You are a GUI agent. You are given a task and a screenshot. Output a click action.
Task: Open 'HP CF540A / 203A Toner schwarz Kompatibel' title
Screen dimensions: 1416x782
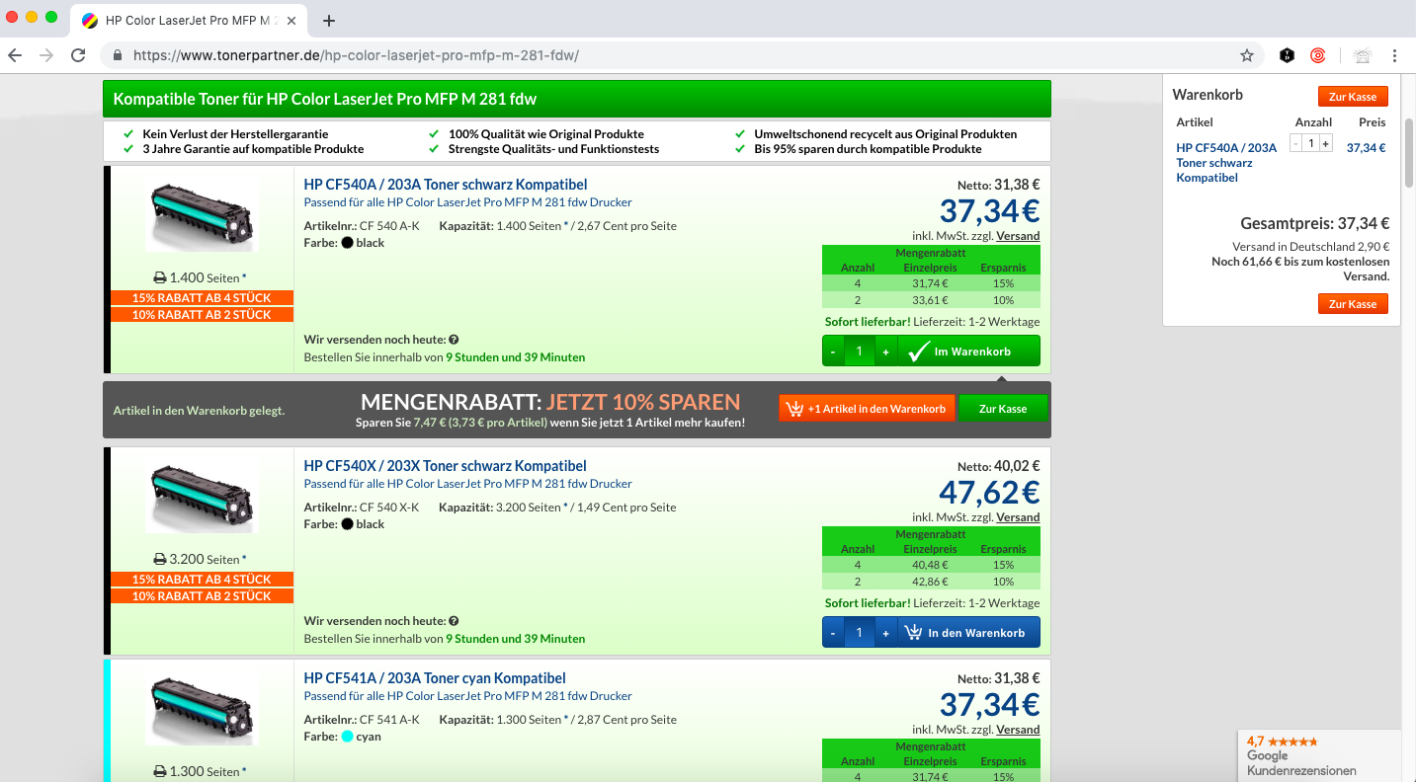(x=446, y=185)
